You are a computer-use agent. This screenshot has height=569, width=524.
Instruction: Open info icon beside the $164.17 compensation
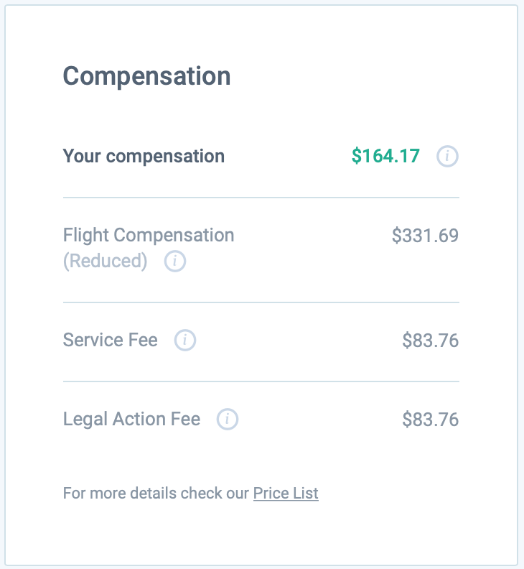coord(447,157)
